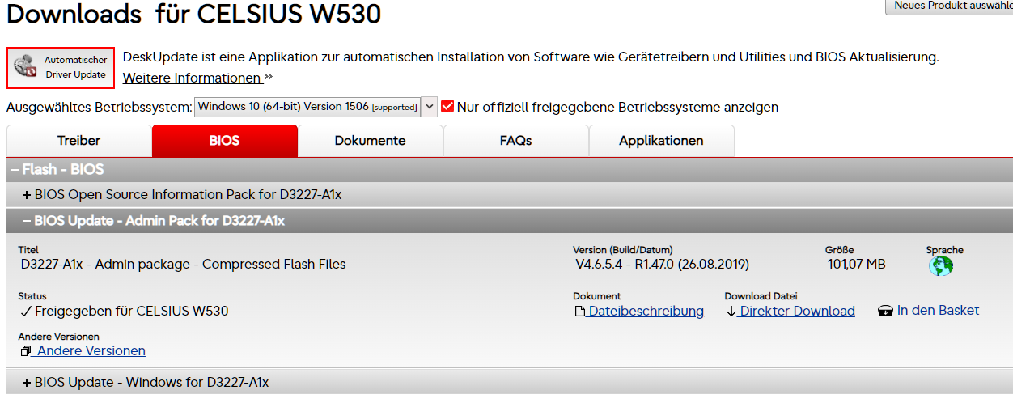Image resolution: width=1013 pixels, height=407 pixels.
Task: Go to the FAQs tab
Action: tap(515, 141)
